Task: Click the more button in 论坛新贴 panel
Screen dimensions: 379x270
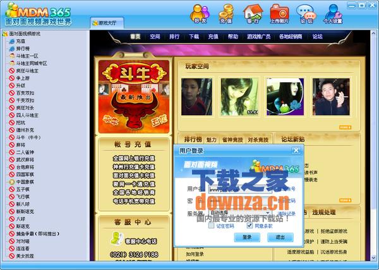Action: coord(345,200)
